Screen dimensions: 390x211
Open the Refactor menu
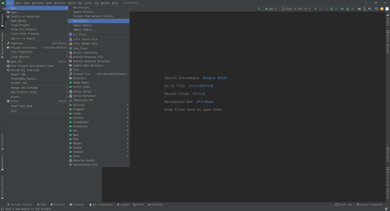60,3
